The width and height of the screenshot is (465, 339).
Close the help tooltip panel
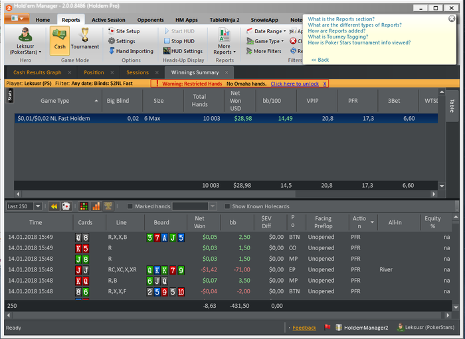(451, 19)
